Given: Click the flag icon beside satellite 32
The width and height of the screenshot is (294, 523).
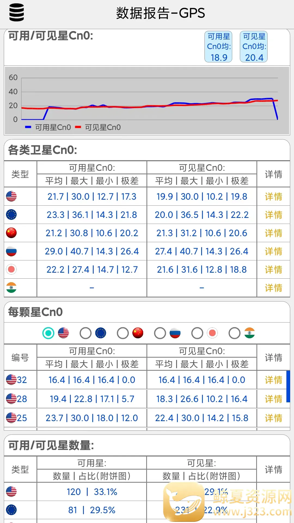Looking at the screenshot, I should point(11,380).
